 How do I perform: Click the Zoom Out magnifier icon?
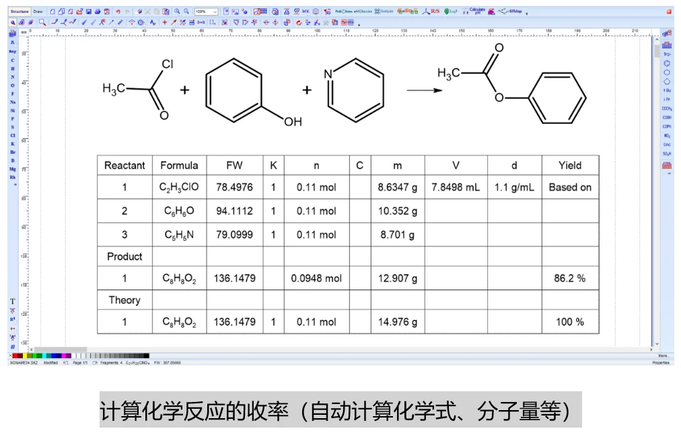point(186,11)
